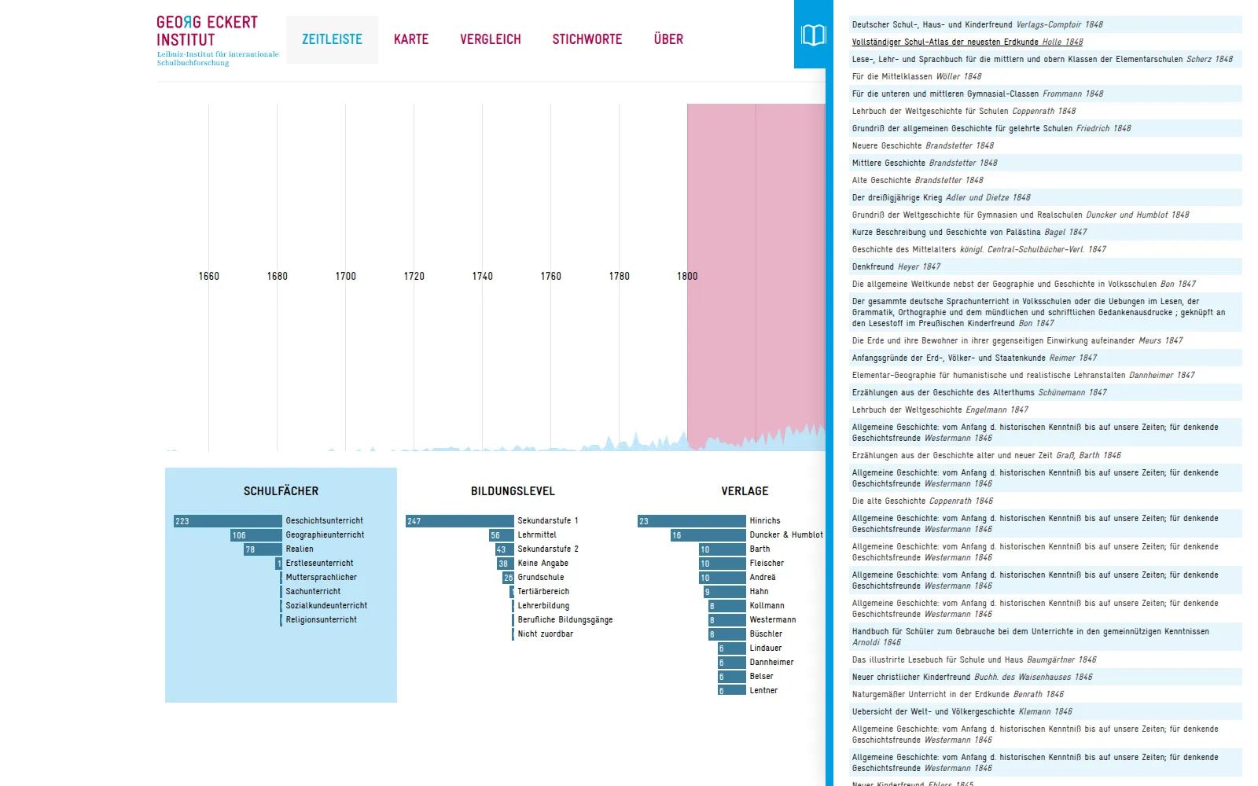Open the Karte tab

(411, 39)
